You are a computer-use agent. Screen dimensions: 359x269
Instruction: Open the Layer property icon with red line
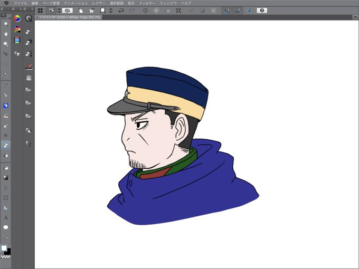(x=29, y=66)
